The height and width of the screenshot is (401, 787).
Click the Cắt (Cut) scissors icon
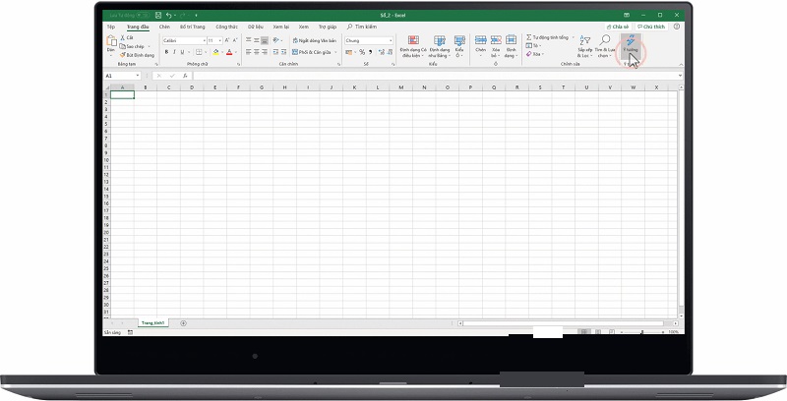[122, 38]
